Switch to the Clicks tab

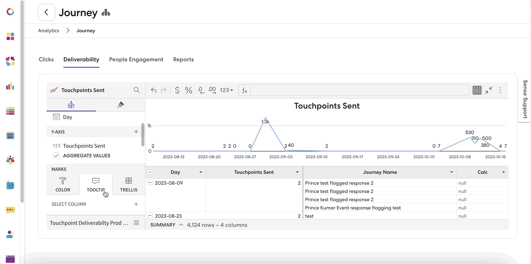(x=46, y=59)
